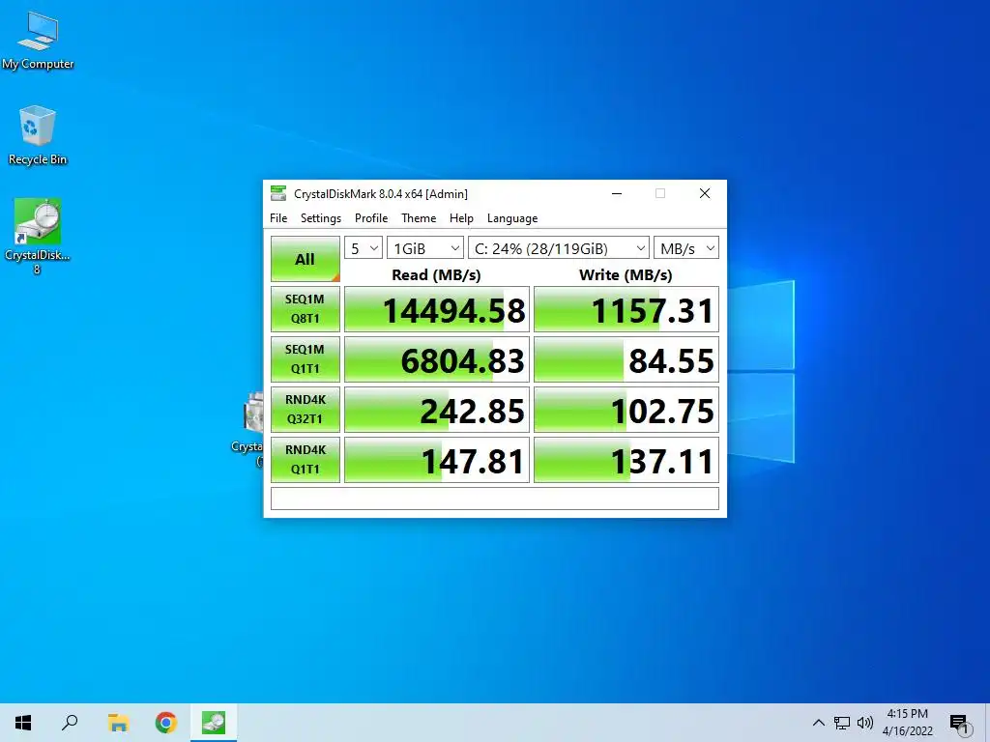Screen dimensions: 990x742
Task: Click the Write (MB/s) column header
Action: 626,275
